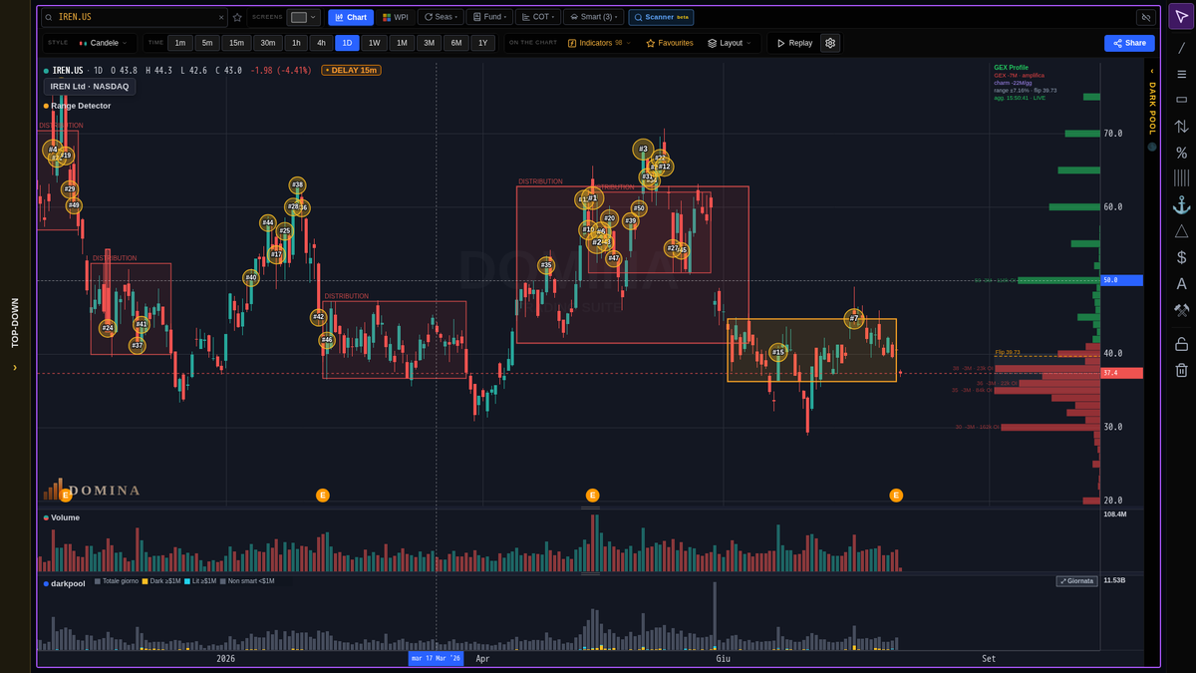Open the Fund dropdown menu

(488, 17)
